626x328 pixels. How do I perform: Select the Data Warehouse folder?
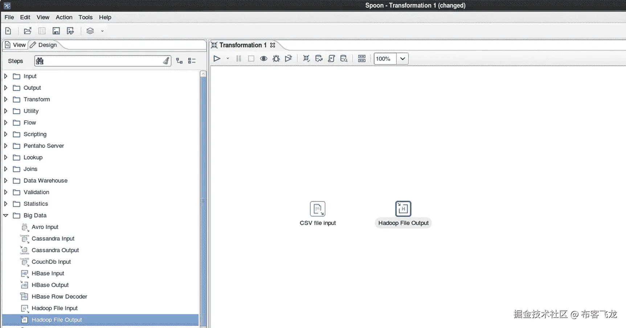(45, 181)
